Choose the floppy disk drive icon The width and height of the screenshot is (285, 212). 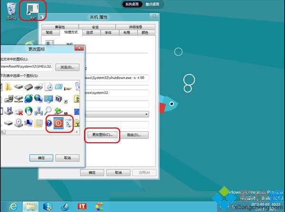9,111
